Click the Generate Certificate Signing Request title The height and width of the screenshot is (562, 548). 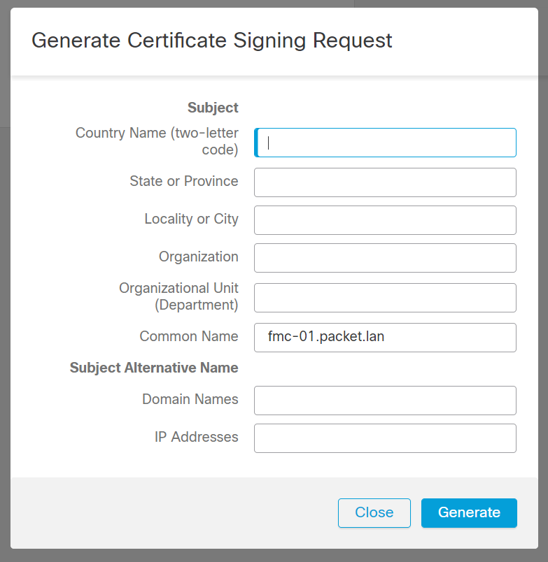(212, 41)
